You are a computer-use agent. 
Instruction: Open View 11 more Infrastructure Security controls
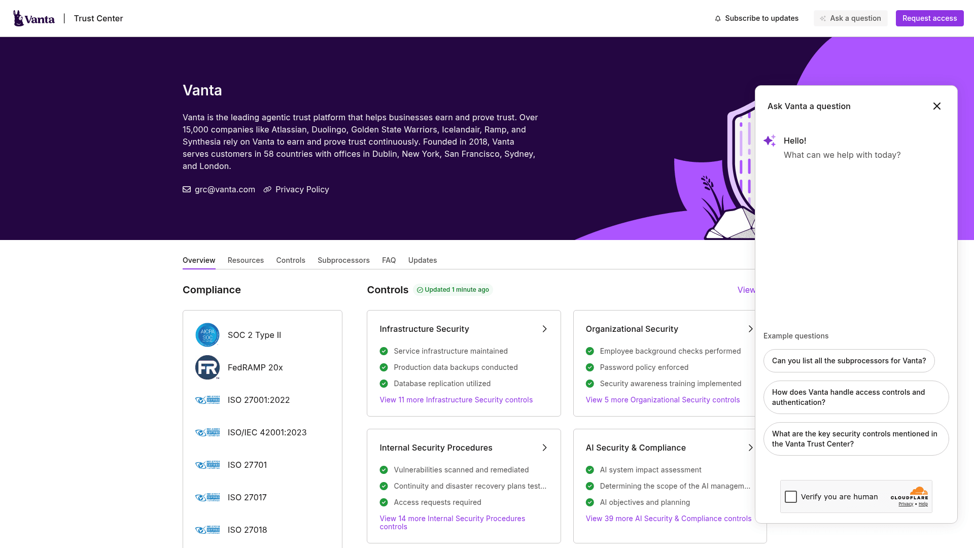(456, 400)
